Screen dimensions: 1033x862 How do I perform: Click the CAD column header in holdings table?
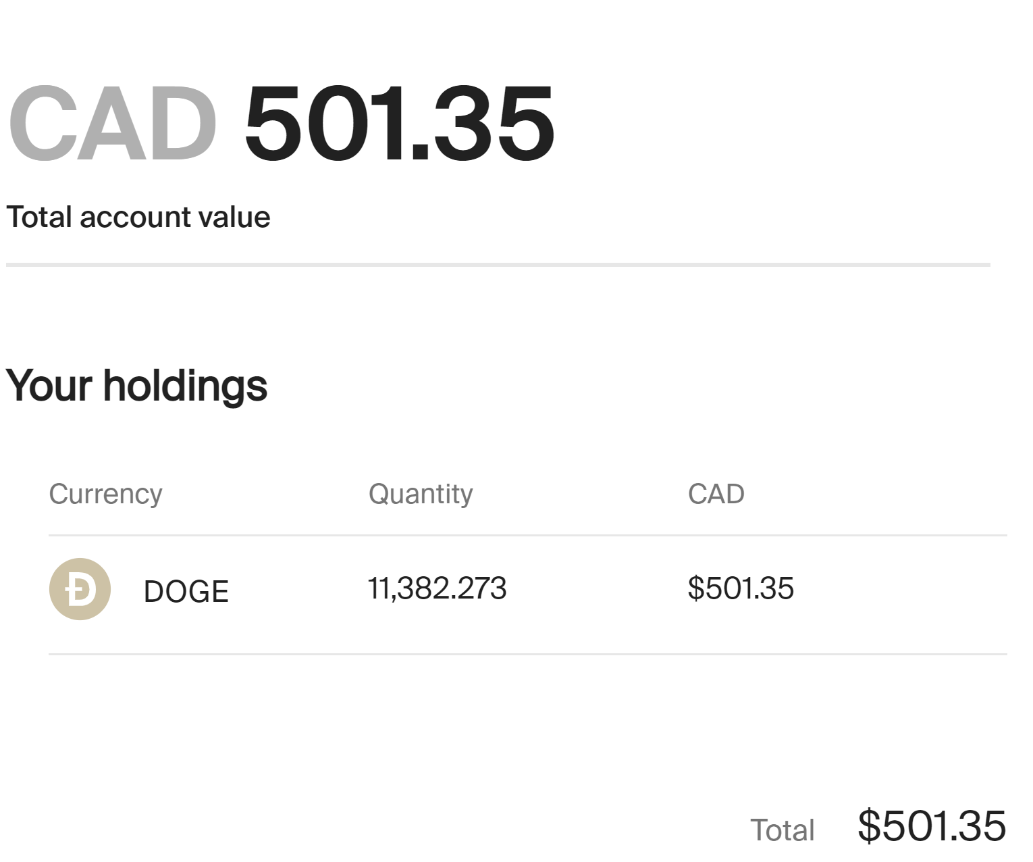pyautogui.click(x=716, y=494)
